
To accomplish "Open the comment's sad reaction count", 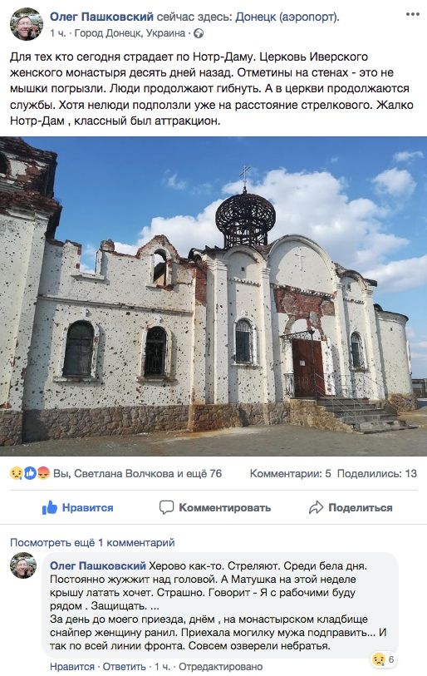I will pyautogui.click(x=383, y=659).
